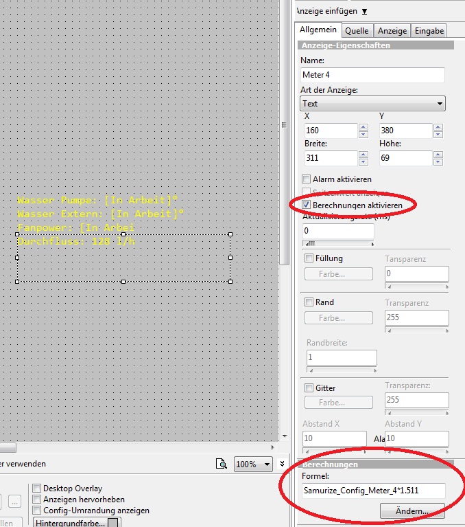Click the Höhe field 69
This screenshot has height=527, width=465.
pos(405,158)
